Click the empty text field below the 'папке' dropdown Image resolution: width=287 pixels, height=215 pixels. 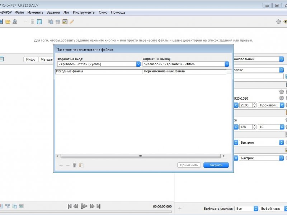[259, 76]
